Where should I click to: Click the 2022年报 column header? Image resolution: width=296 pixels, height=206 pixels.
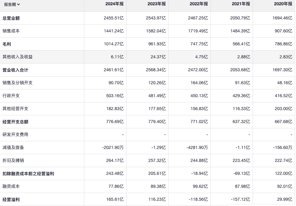click(x=198, y=4)
